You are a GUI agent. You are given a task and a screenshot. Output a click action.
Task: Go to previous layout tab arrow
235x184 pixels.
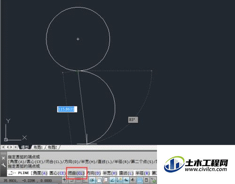(7, 147)
